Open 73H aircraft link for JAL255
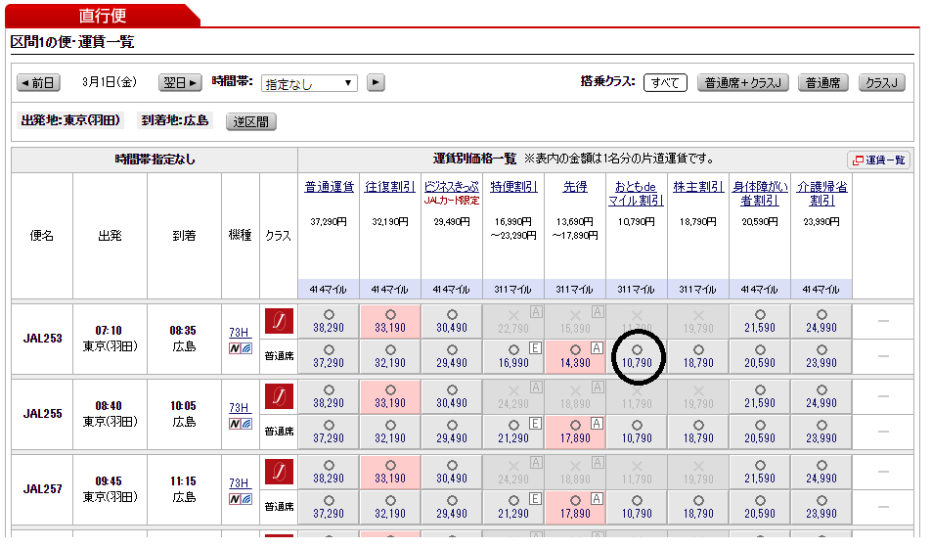Image resolution: width=932 pixels, height=548 pixels. coord(239,408)
